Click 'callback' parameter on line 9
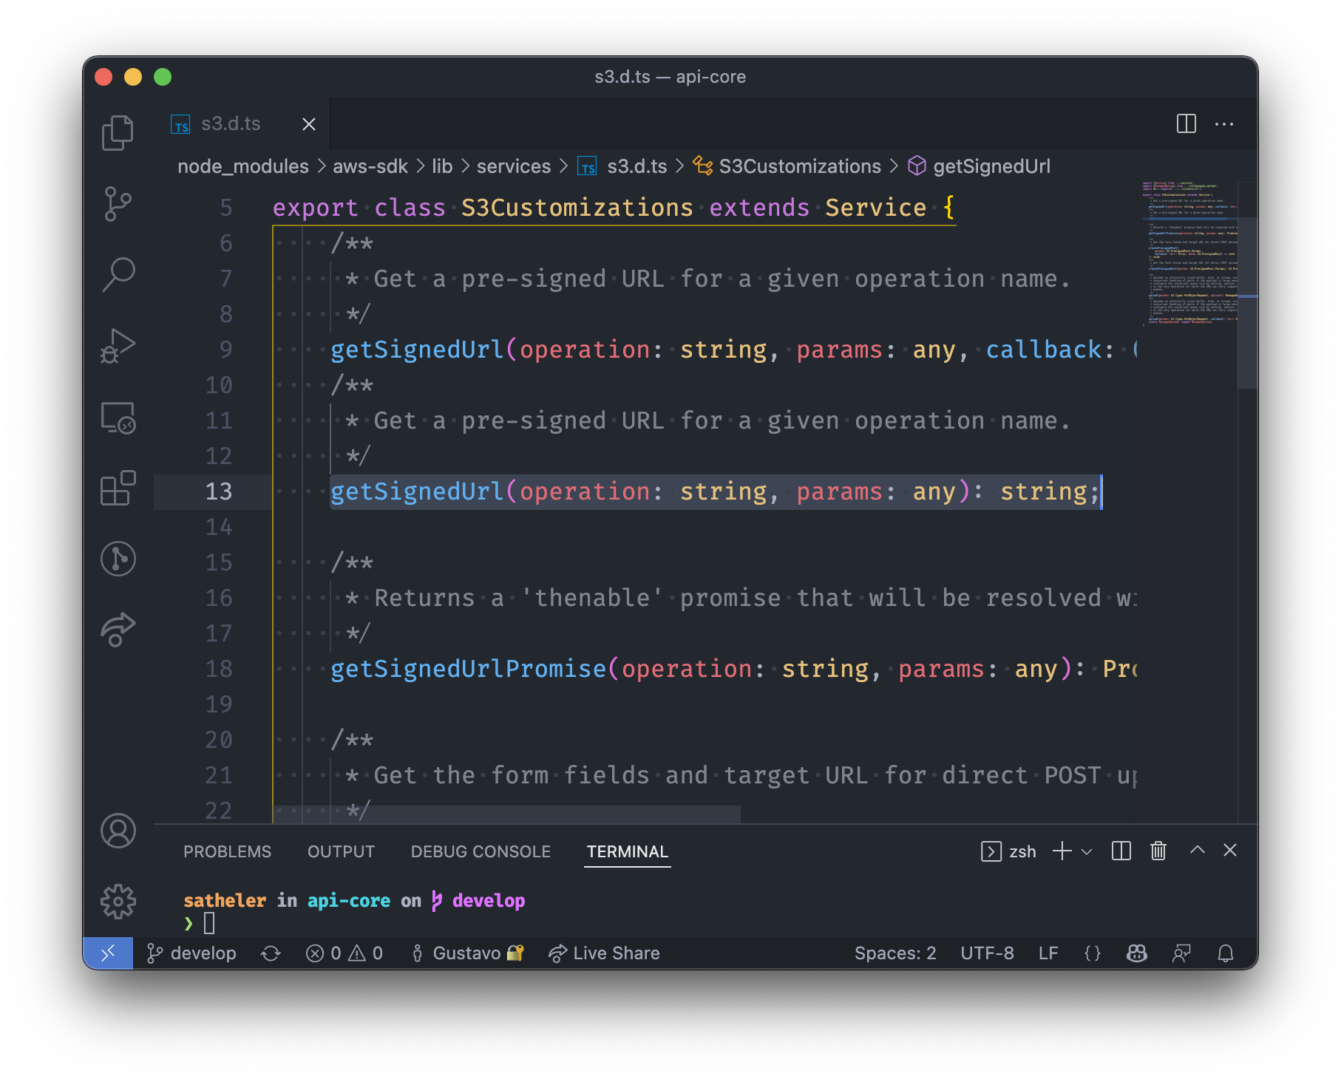1341x1079 pixels. 1043,350
